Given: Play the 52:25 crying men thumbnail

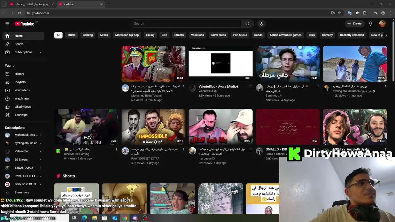Looking at the screenshot, I should point(221,127).
